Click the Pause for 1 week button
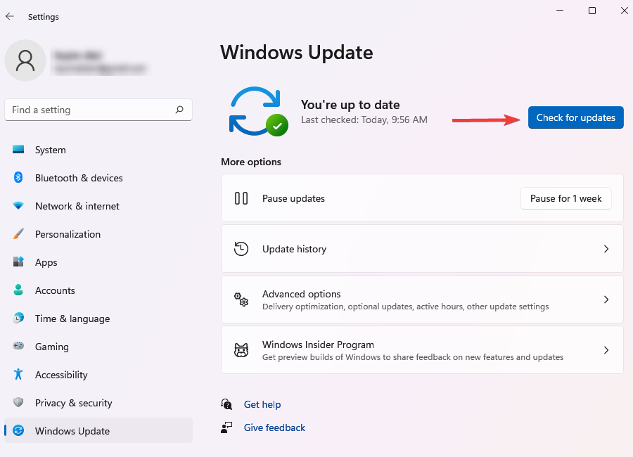The image size is (633, 457). point(566,198)
